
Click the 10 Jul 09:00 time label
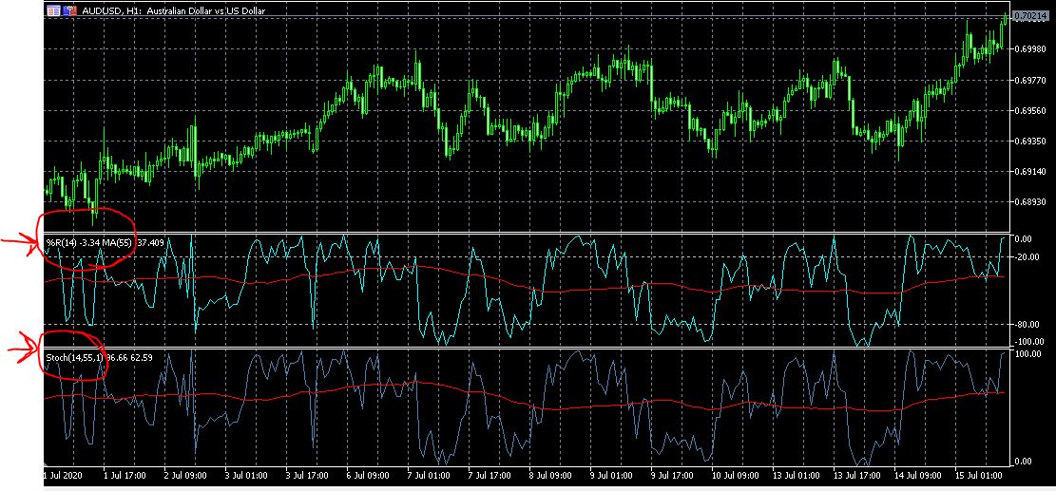pos(735,476)
